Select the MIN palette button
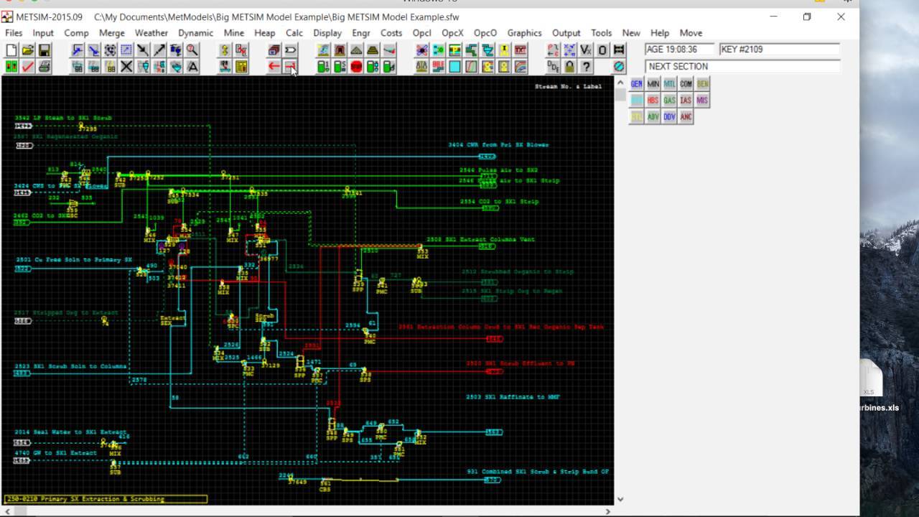The image size is (919, 517). tap(653, 84)
